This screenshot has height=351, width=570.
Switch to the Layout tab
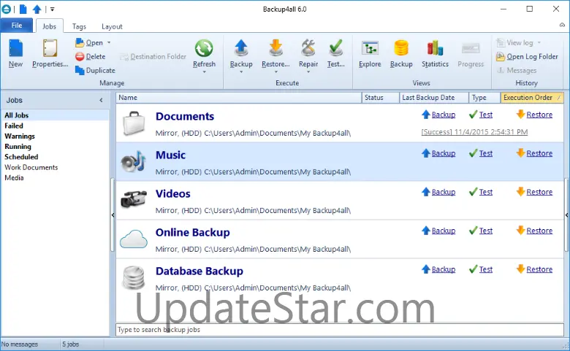tap(112, 26)
